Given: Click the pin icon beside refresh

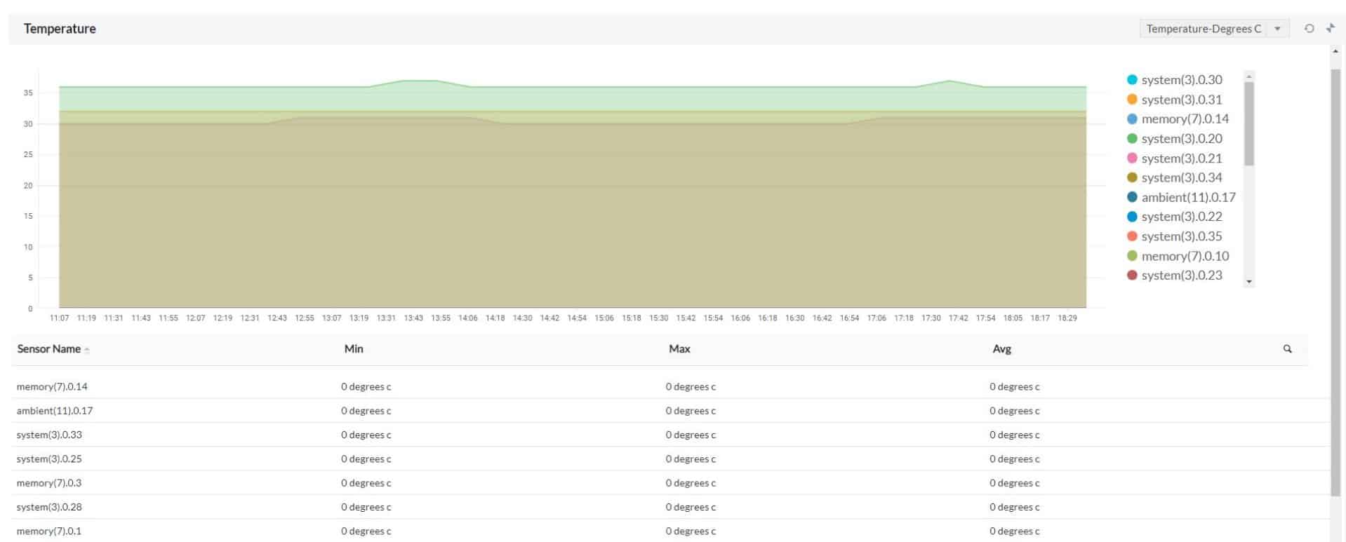Looking at the screenshot, I should coord(1330,29).
